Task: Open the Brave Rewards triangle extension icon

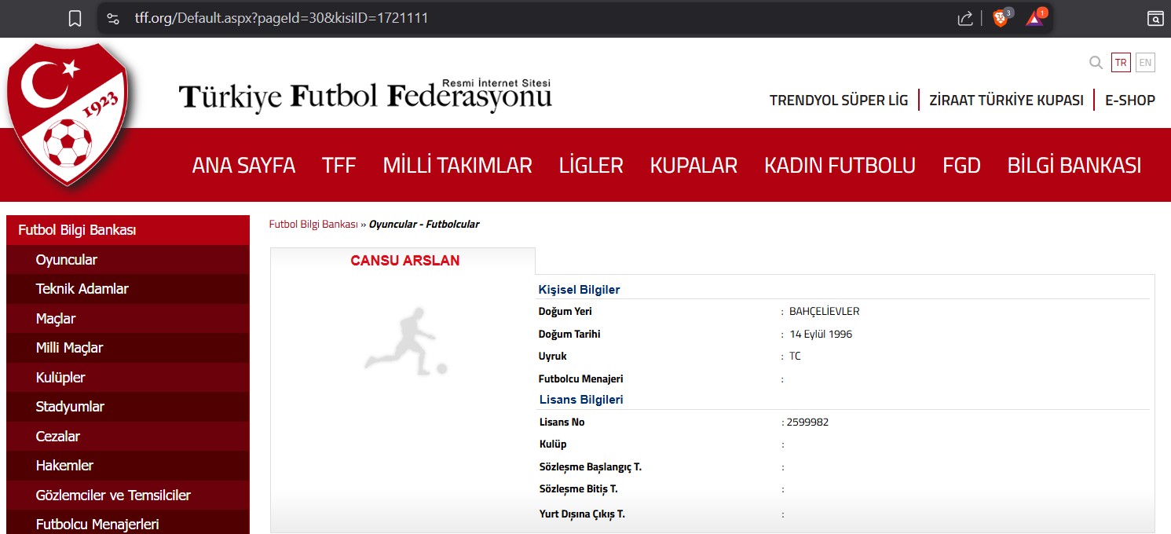Action: (x=1033, y=17)
